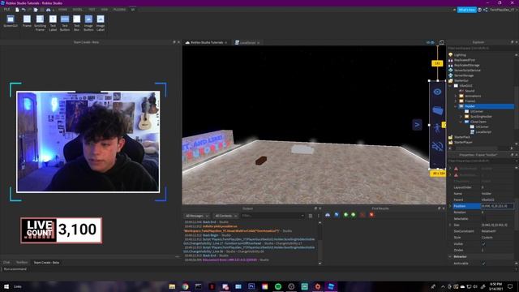Expand the Size property arrow
This screenshot has width=519, height=292.
(450, 225)
